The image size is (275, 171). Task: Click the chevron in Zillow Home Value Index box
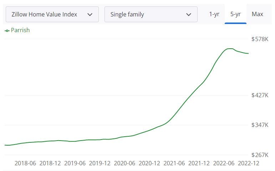(90, 15)
